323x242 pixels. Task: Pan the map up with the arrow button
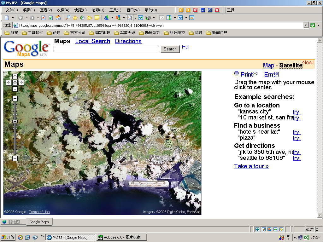pos(15,76)
